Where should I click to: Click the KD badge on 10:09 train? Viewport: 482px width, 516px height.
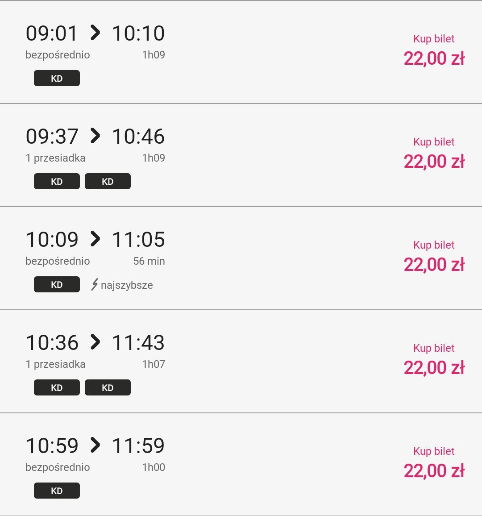[x=57, y=285]
